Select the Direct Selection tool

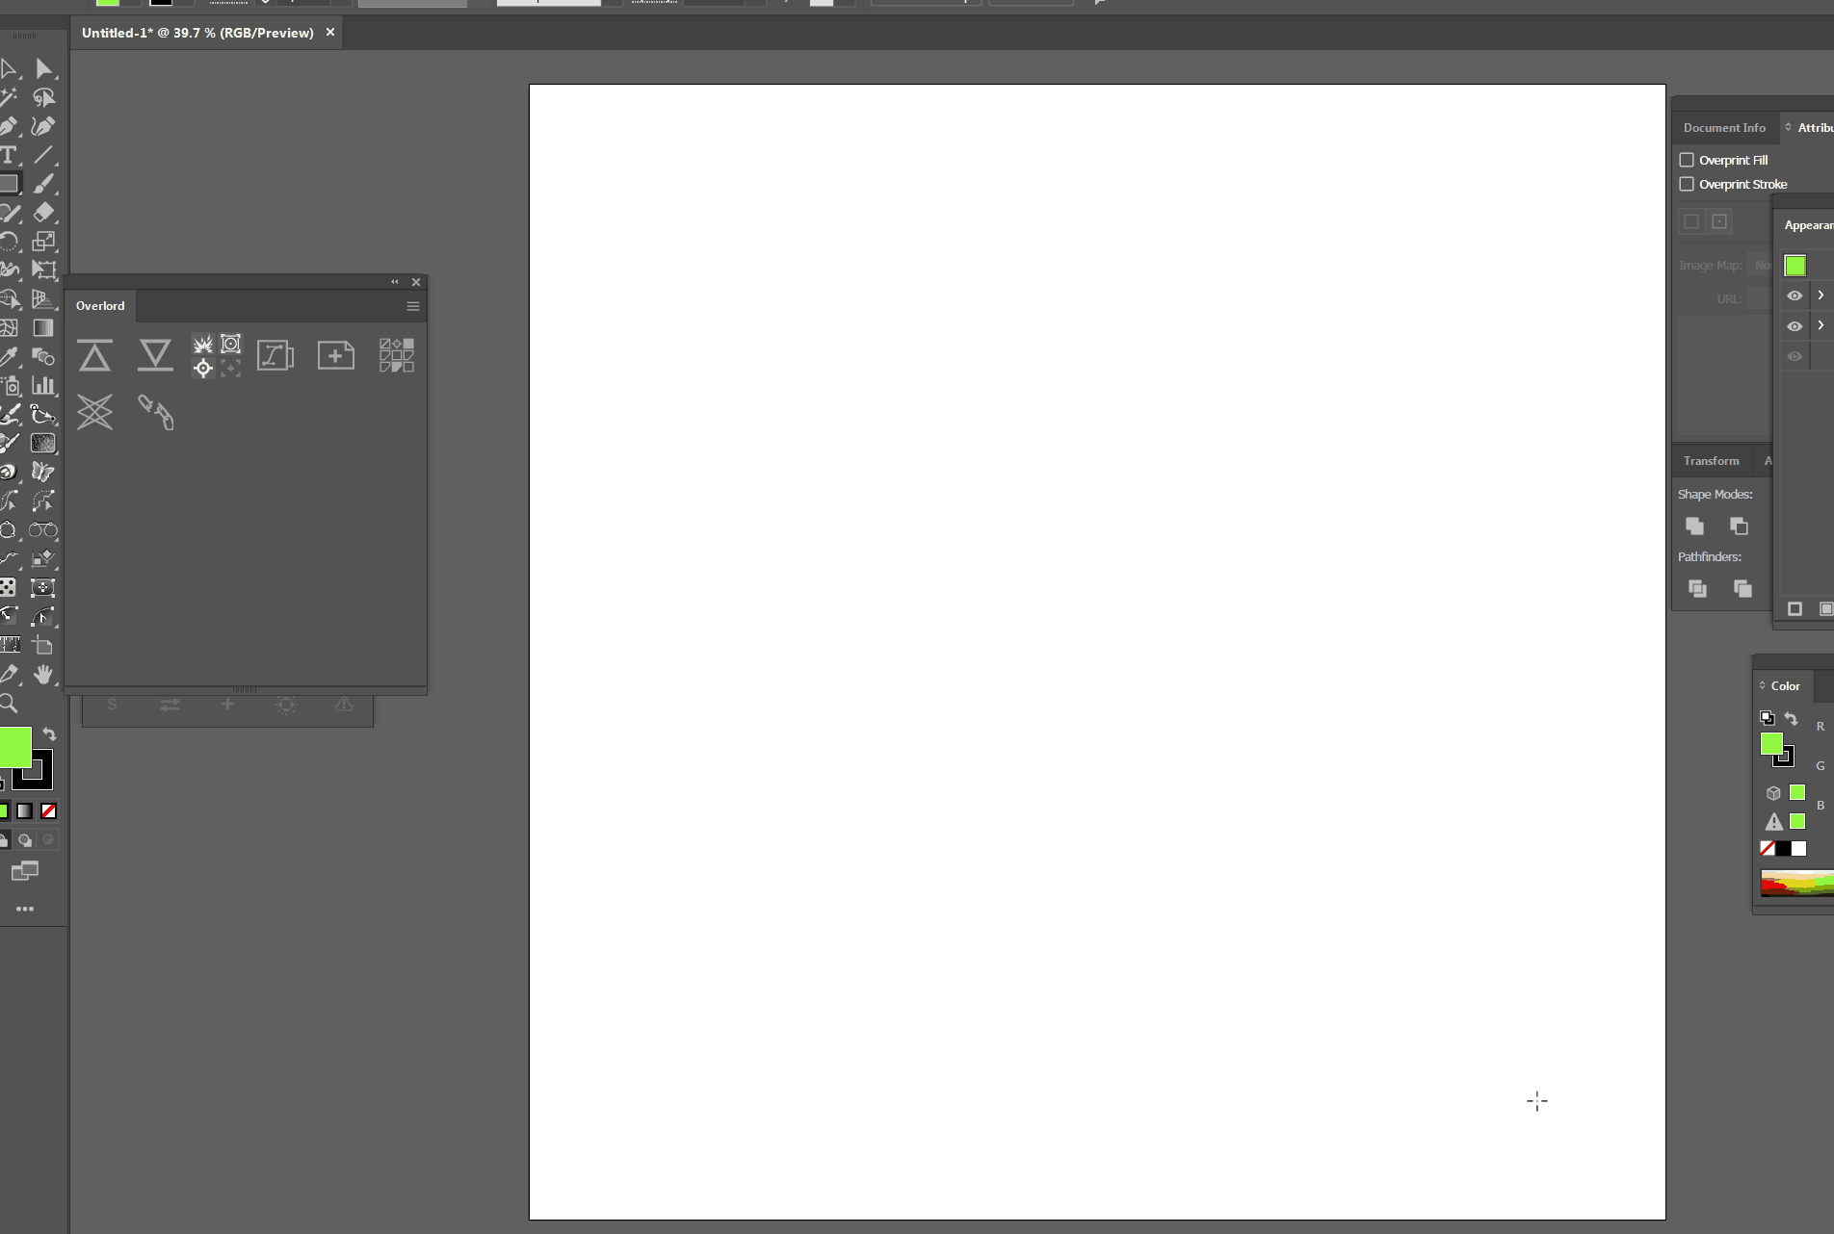[x=43, y=68]
